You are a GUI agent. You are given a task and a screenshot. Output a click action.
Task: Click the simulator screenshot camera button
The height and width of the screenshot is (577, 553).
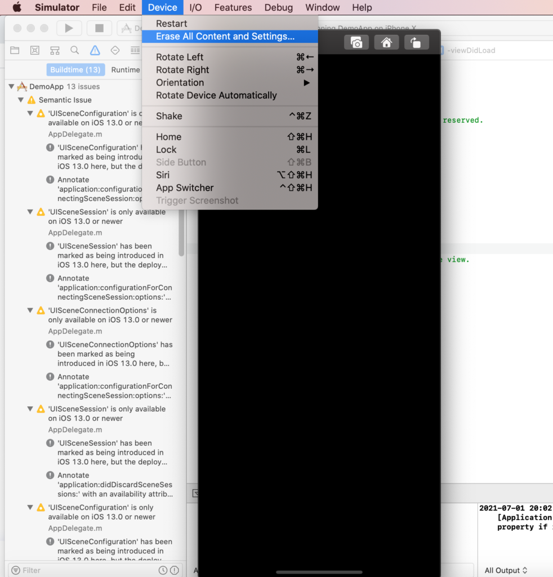356,43
